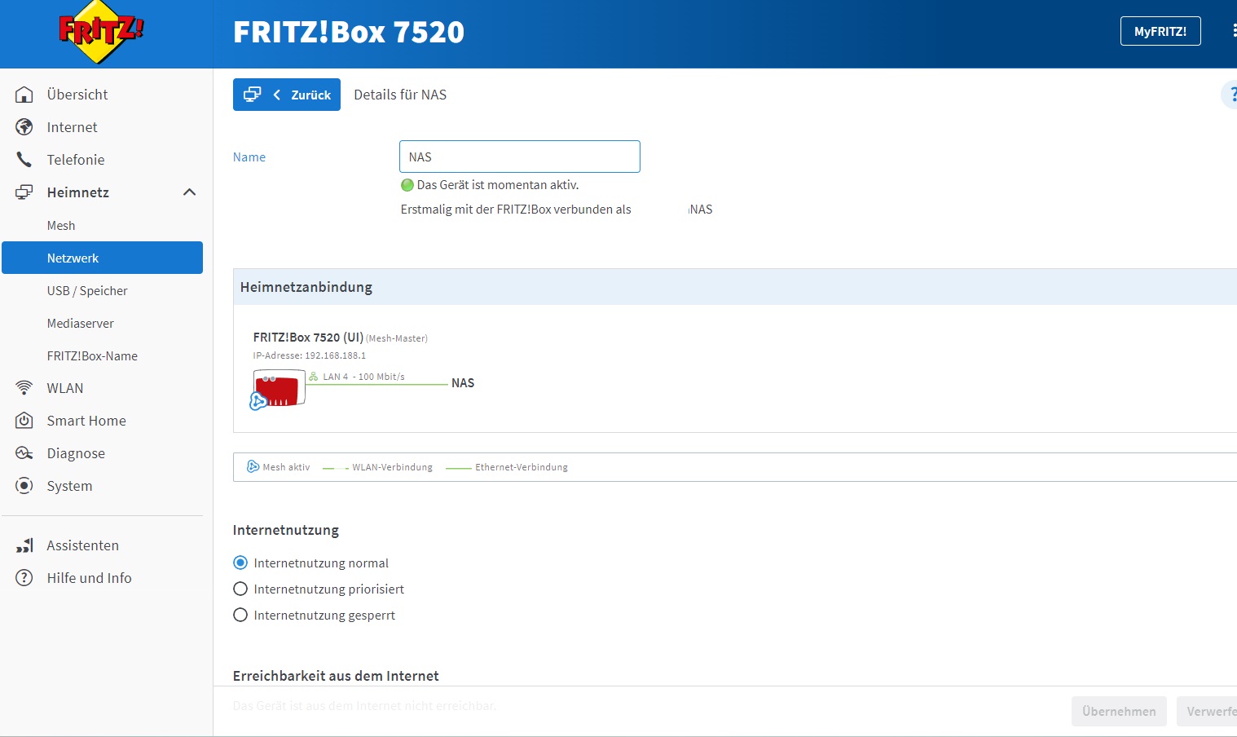Select Internetnutzung gesperrt
Image resolution: width=1237 pixels, height=737 pixels.
click(240, 615)
